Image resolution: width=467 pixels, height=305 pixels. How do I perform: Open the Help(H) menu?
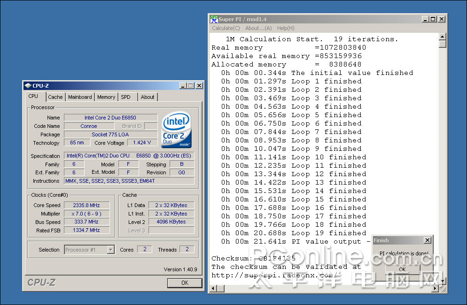click(286, 28)
